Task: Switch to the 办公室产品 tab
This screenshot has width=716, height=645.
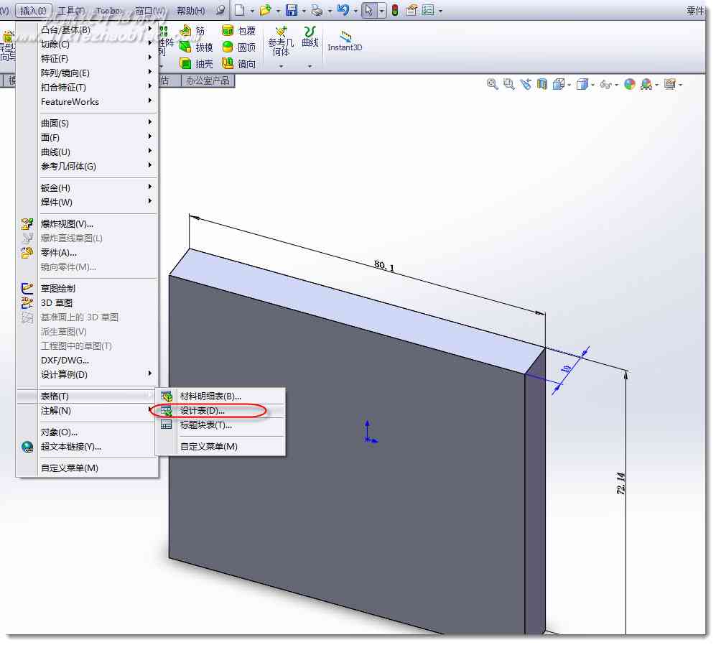Action: click(208, 81)
